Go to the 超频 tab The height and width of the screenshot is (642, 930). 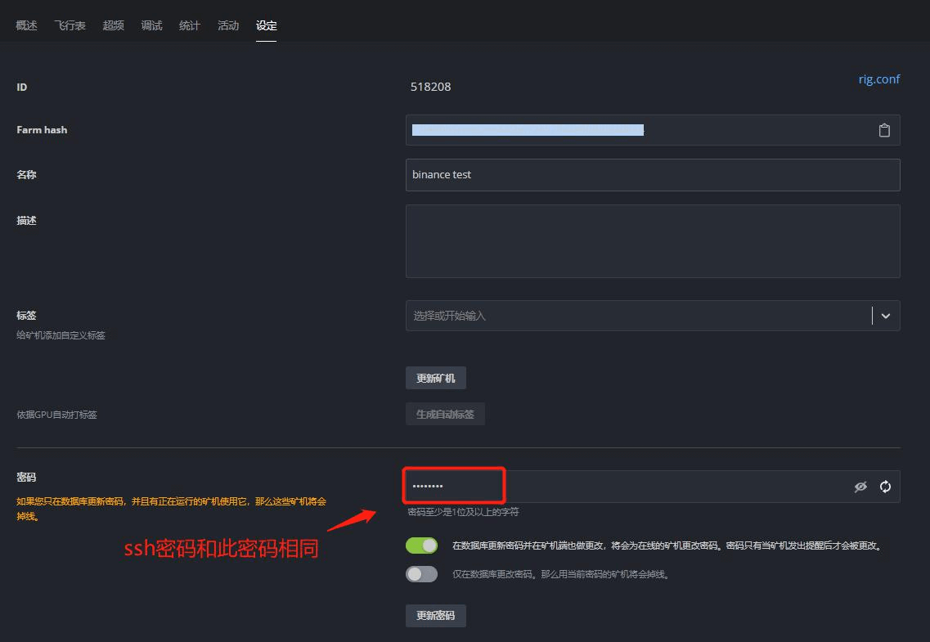click(113, 25)
